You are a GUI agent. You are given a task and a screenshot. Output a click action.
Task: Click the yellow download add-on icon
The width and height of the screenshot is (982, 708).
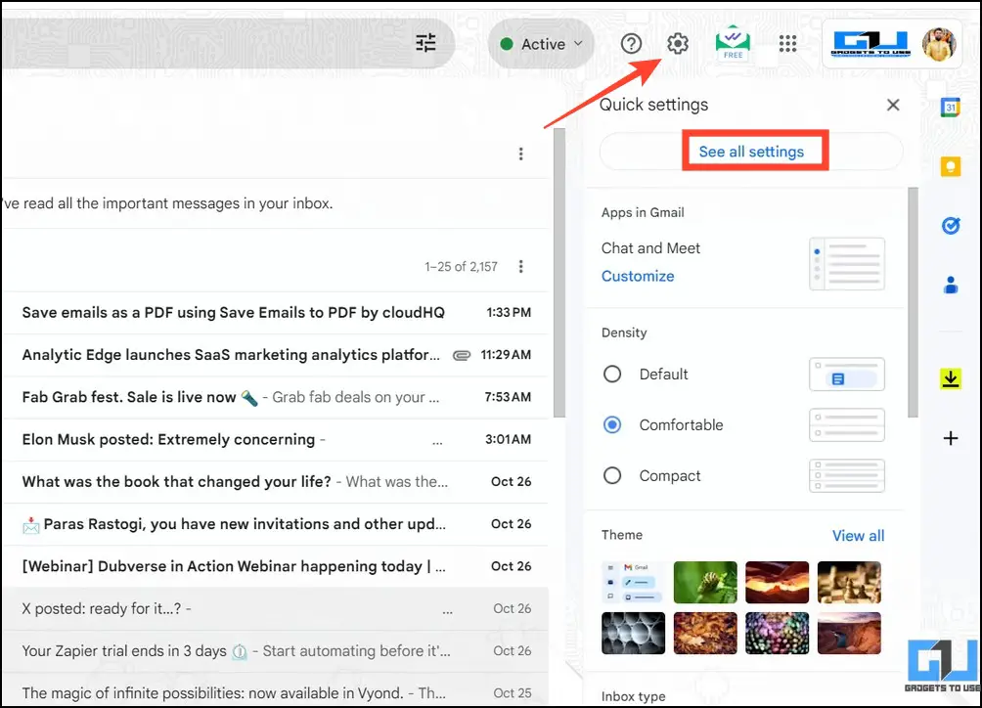[x=951, y=378]
